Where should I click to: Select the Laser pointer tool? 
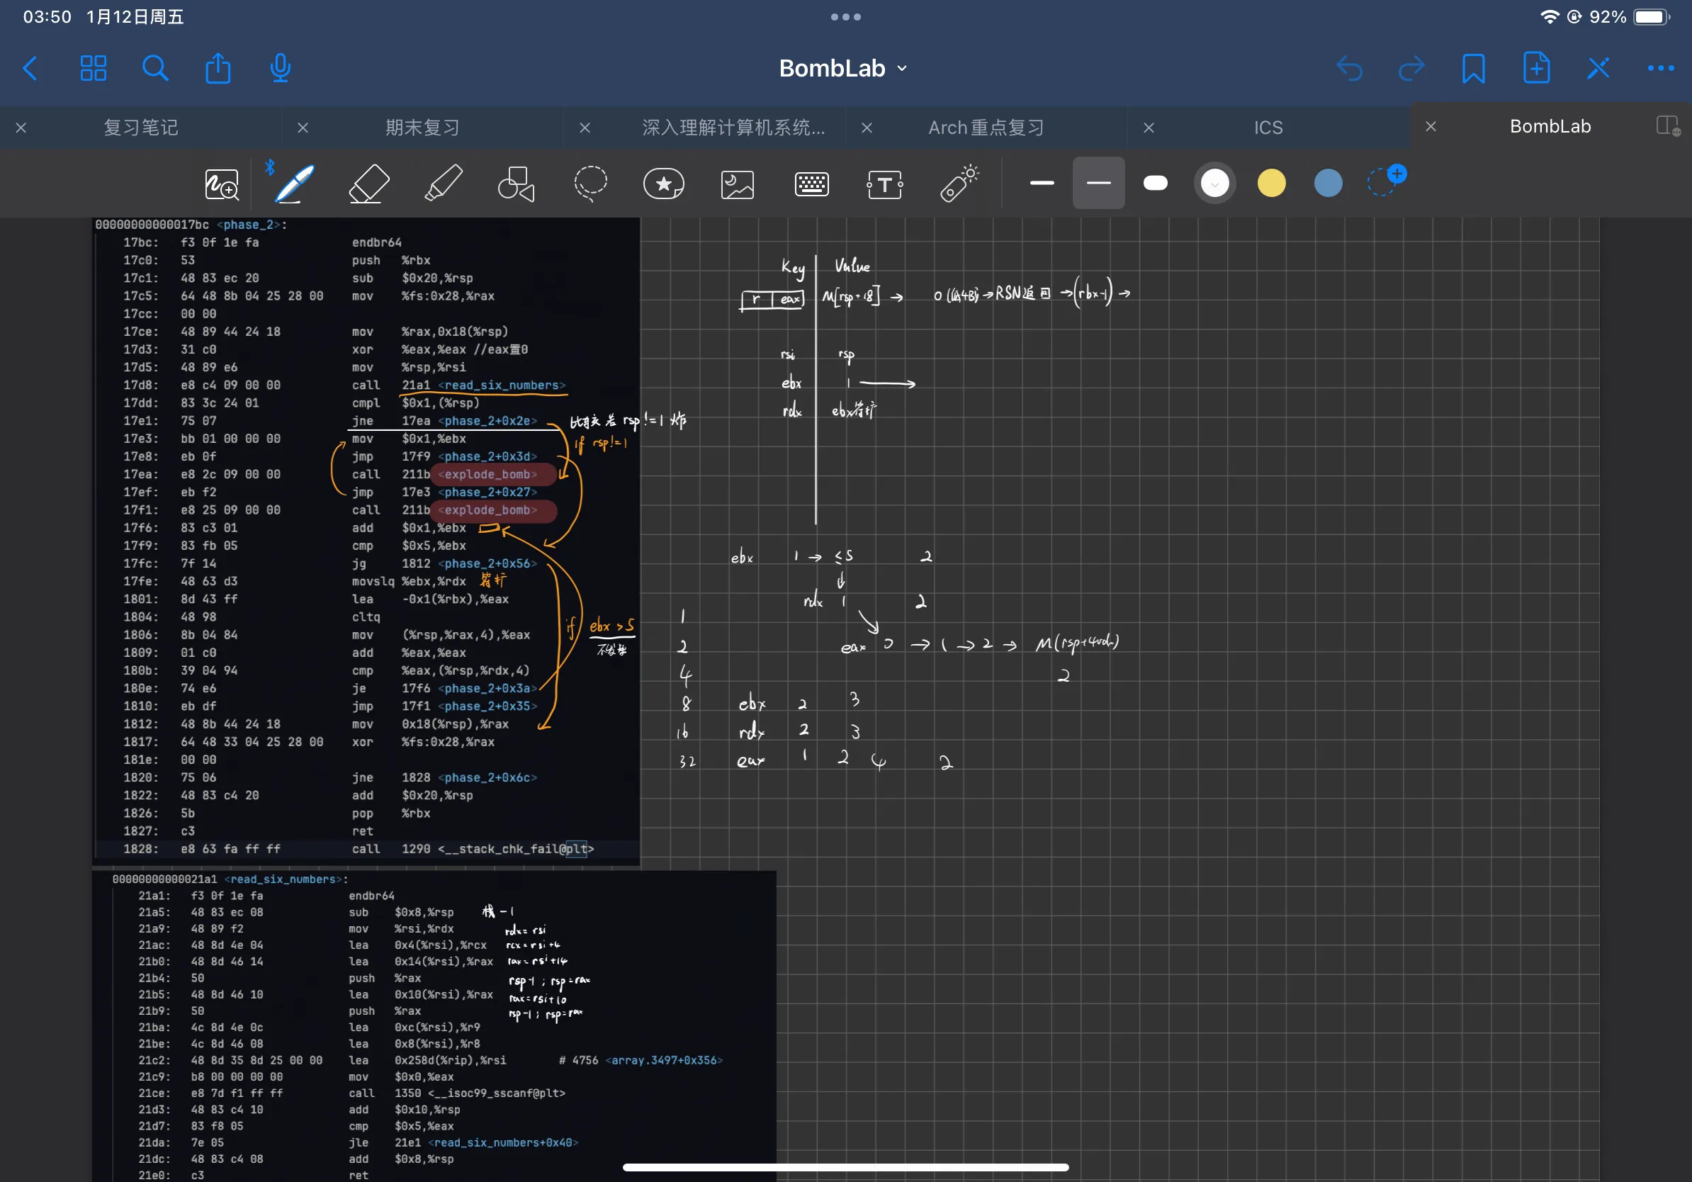959,184
